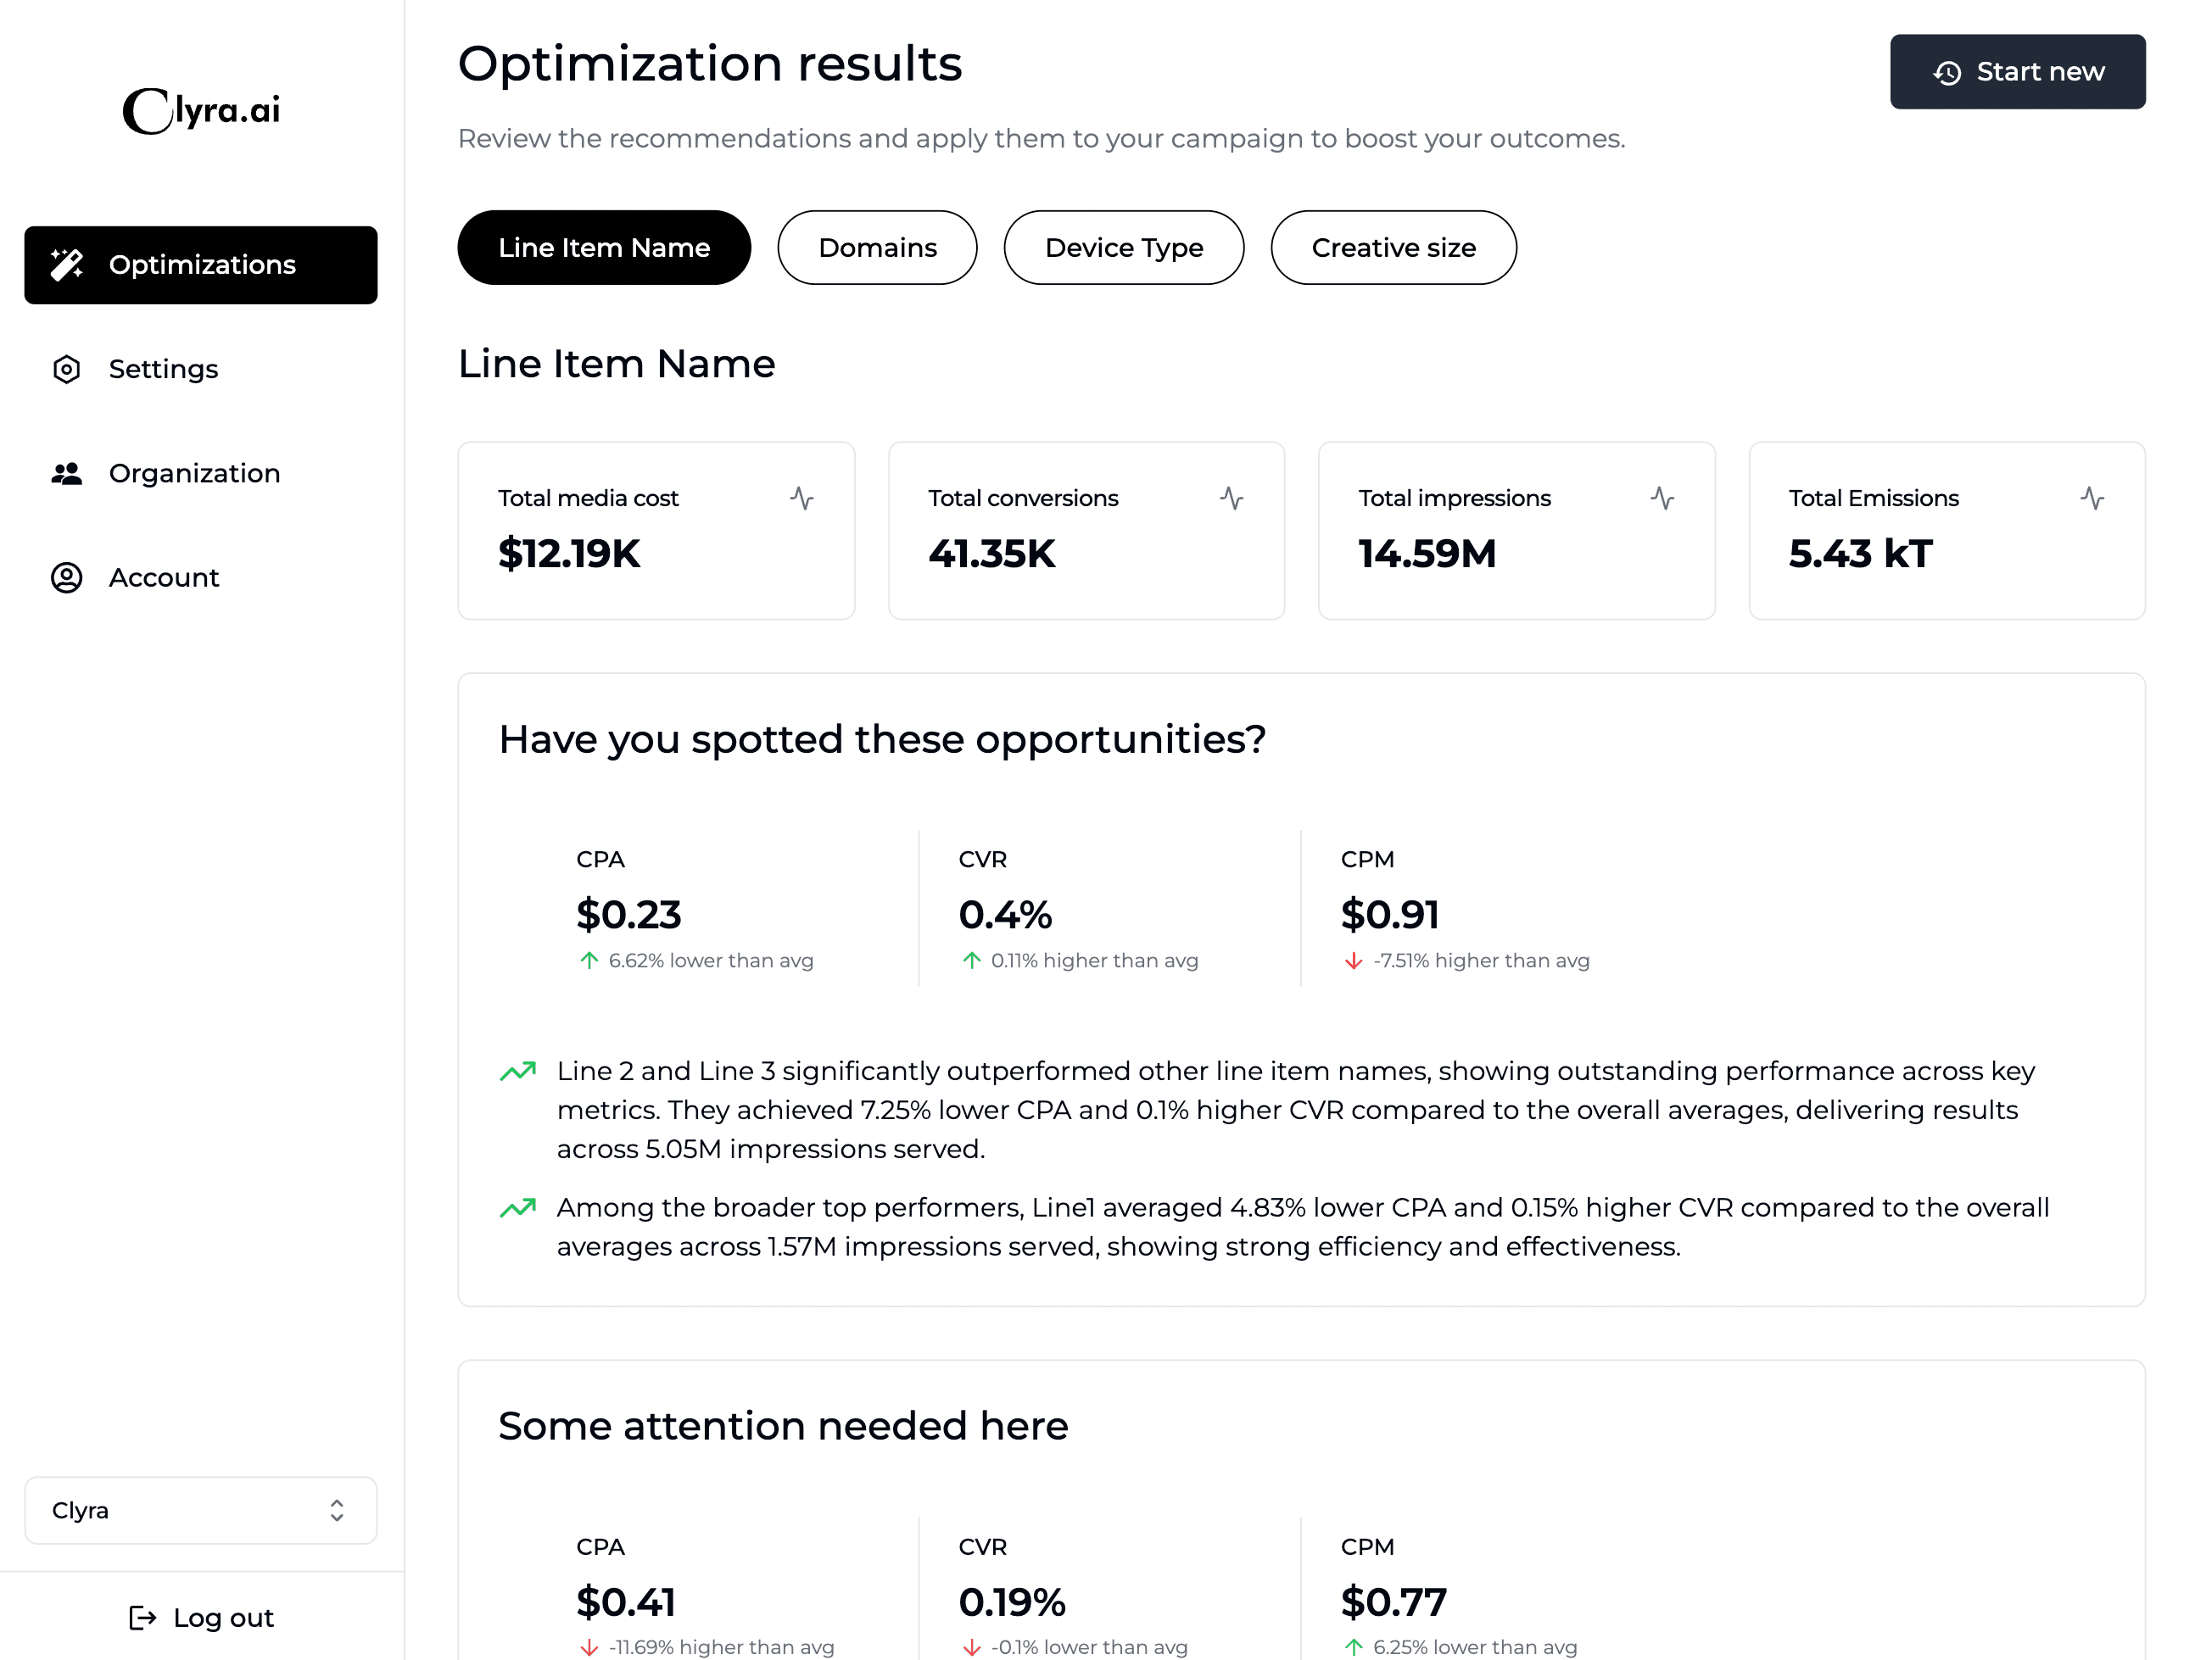
Task: Click the $0.23 CPA opportunity value
Action: pyautogui.click(x=628, y=914)
